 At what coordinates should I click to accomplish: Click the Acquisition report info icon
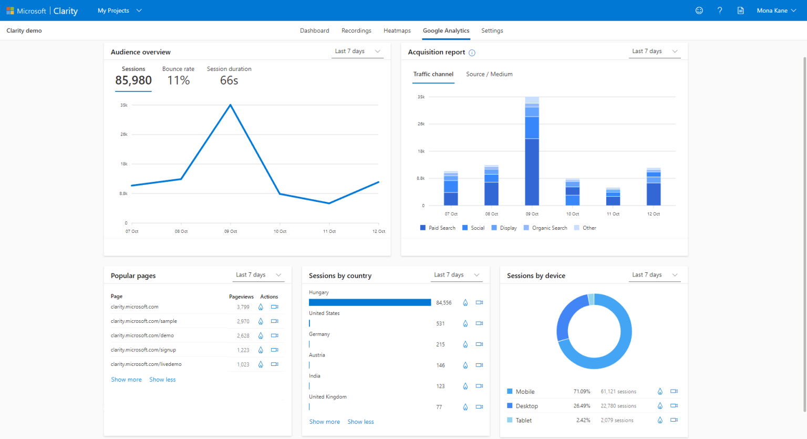(x=472, y=53)
